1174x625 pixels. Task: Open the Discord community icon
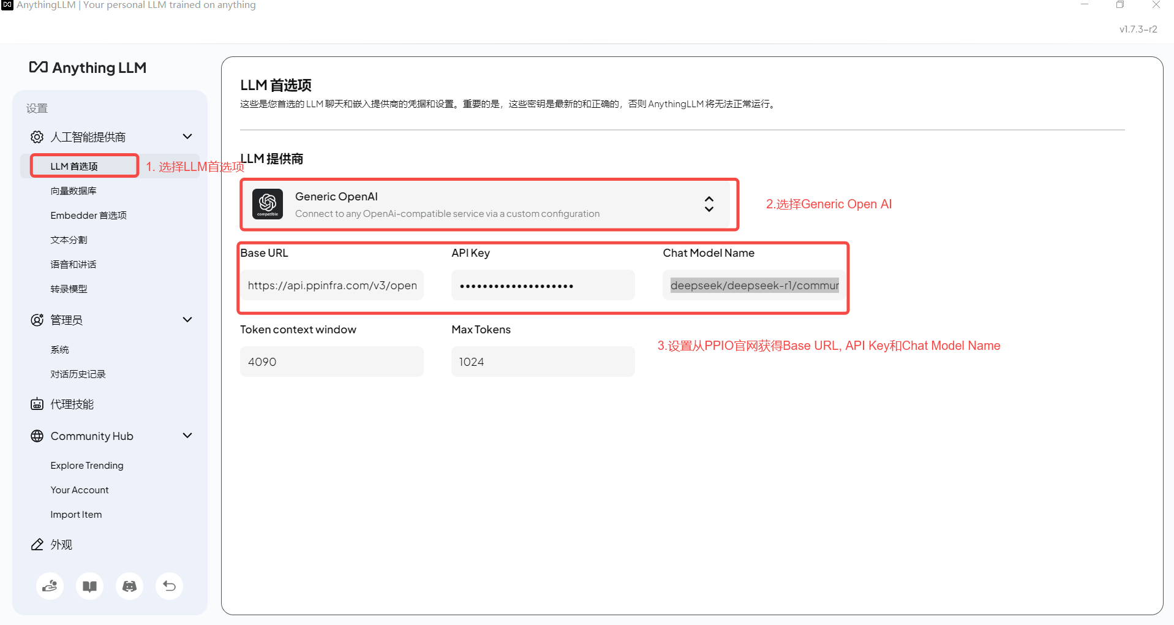click(x=130, y=586)
